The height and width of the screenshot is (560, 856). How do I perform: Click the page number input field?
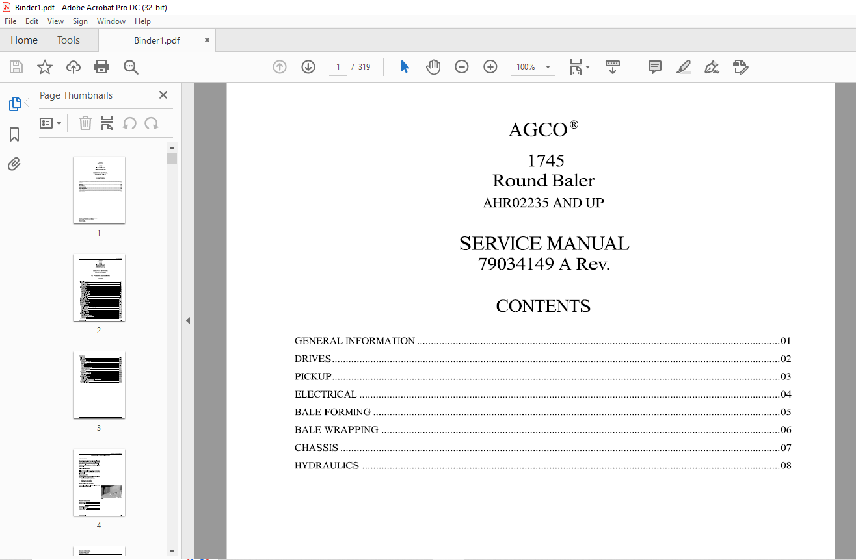click(x=338, y=67)
